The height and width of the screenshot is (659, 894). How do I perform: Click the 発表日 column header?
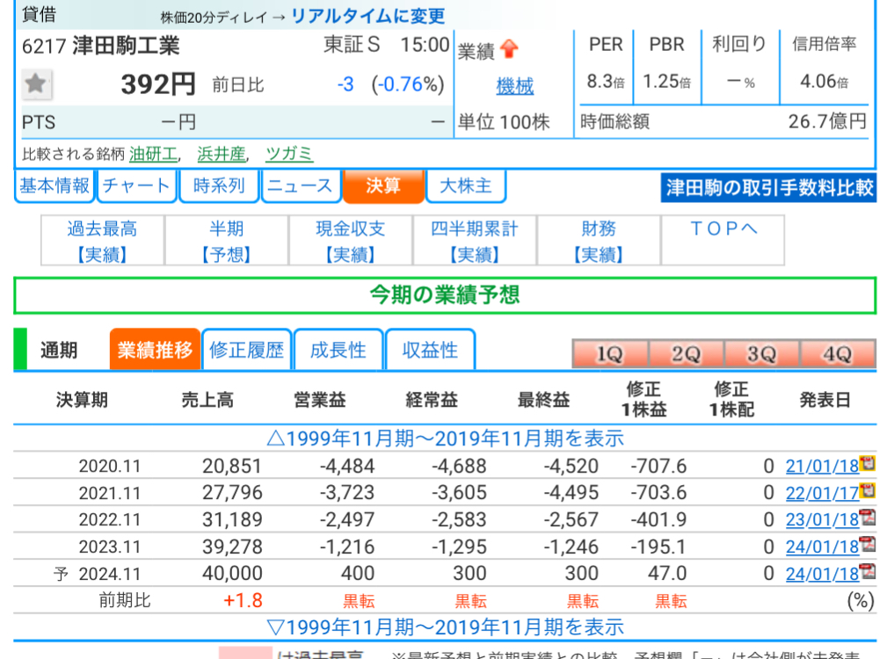[825, 400]
